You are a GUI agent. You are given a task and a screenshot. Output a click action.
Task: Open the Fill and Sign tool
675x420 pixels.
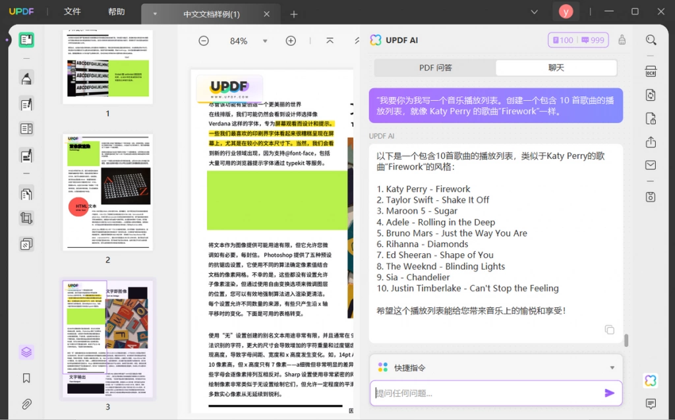26,156
